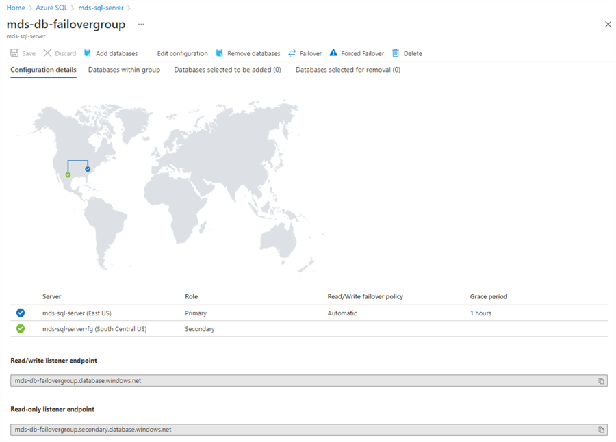Navigate to Home breadcrumb link
616x442 pixels.
pyautogui.click(x=16, y=8)
